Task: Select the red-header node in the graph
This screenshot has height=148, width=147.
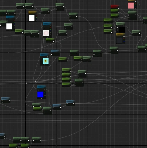Action: (115, 6)
